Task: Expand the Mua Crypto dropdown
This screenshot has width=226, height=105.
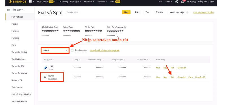Action: point(46,2)
